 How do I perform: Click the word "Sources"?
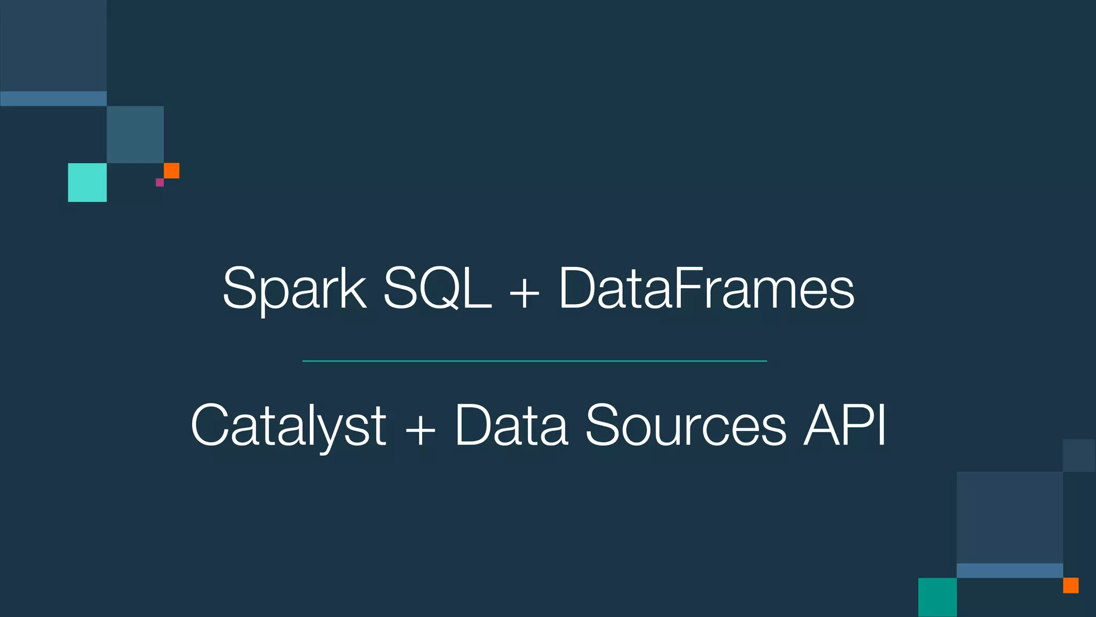click(x=686, y=425)
